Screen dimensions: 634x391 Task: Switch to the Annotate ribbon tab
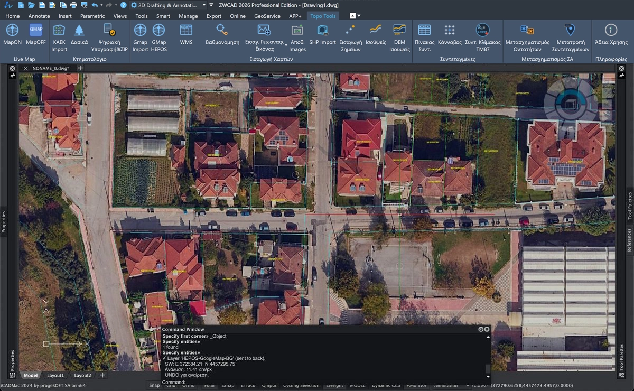click(x=39, y=16)
